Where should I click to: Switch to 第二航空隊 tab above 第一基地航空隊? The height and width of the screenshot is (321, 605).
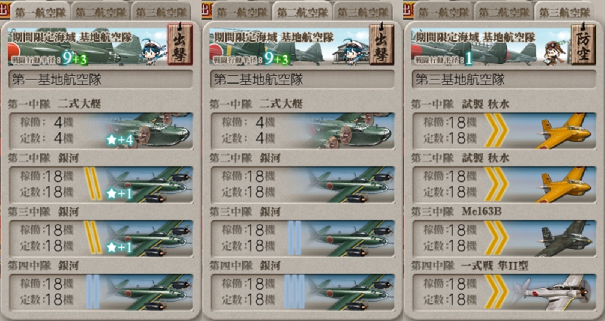[x=101, y=13]
